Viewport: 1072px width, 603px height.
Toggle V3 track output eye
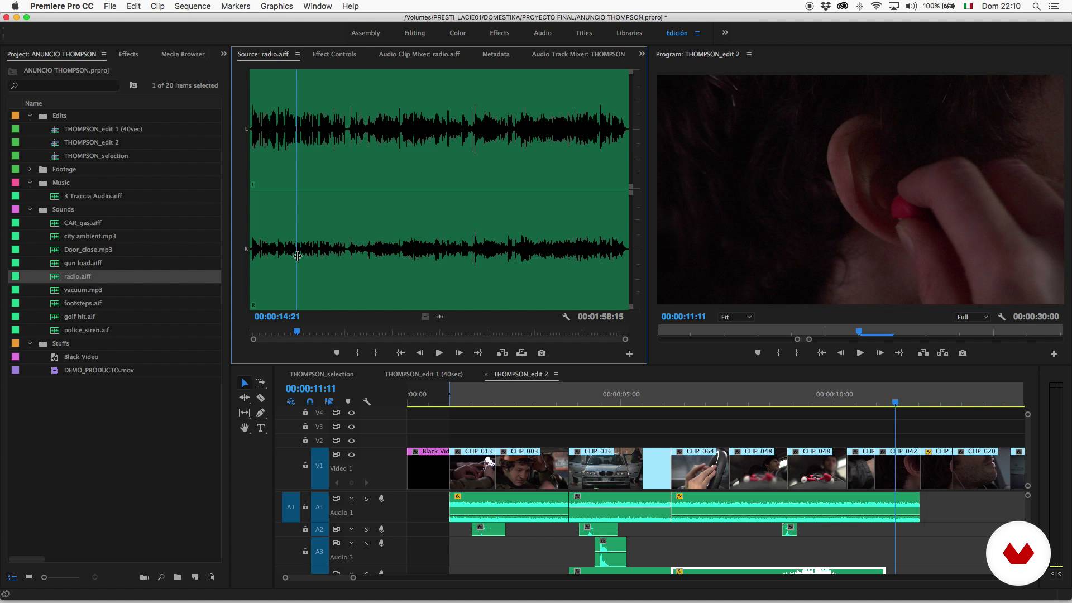pyautogui.click(x=351, y=427)
